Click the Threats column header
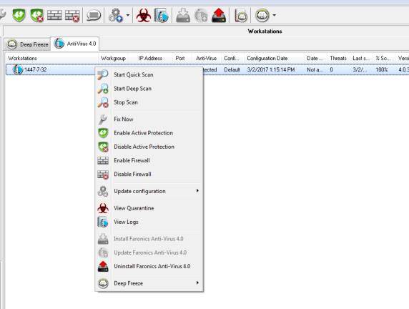The width and height of the screenshot is (409, 309). (338, 58)
